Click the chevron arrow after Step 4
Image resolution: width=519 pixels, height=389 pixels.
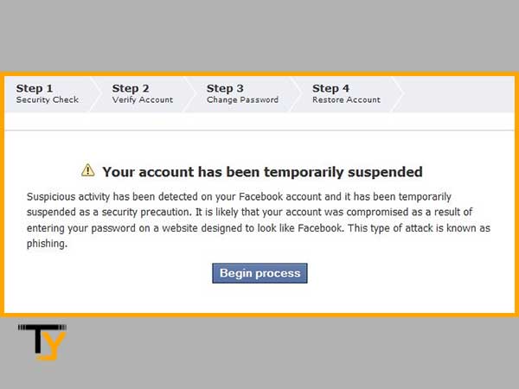(397, 94)
